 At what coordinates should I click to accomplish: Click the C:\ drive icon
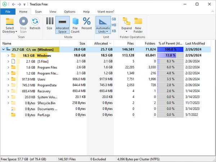[x=8, y=49]
